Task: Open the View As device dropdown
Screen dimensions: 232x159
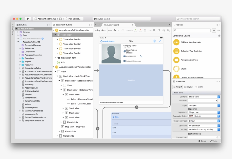Action: pos(116,30)
